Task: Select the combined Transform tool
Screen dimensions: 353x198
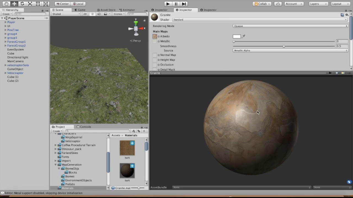Action: 46,4
